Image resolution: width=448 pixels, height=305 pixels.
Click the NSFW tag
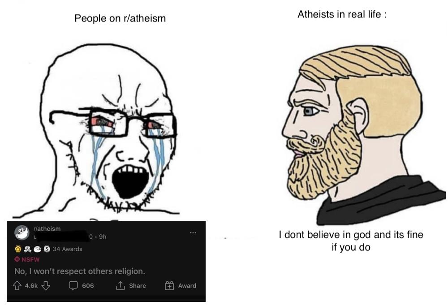coord(27,260)
